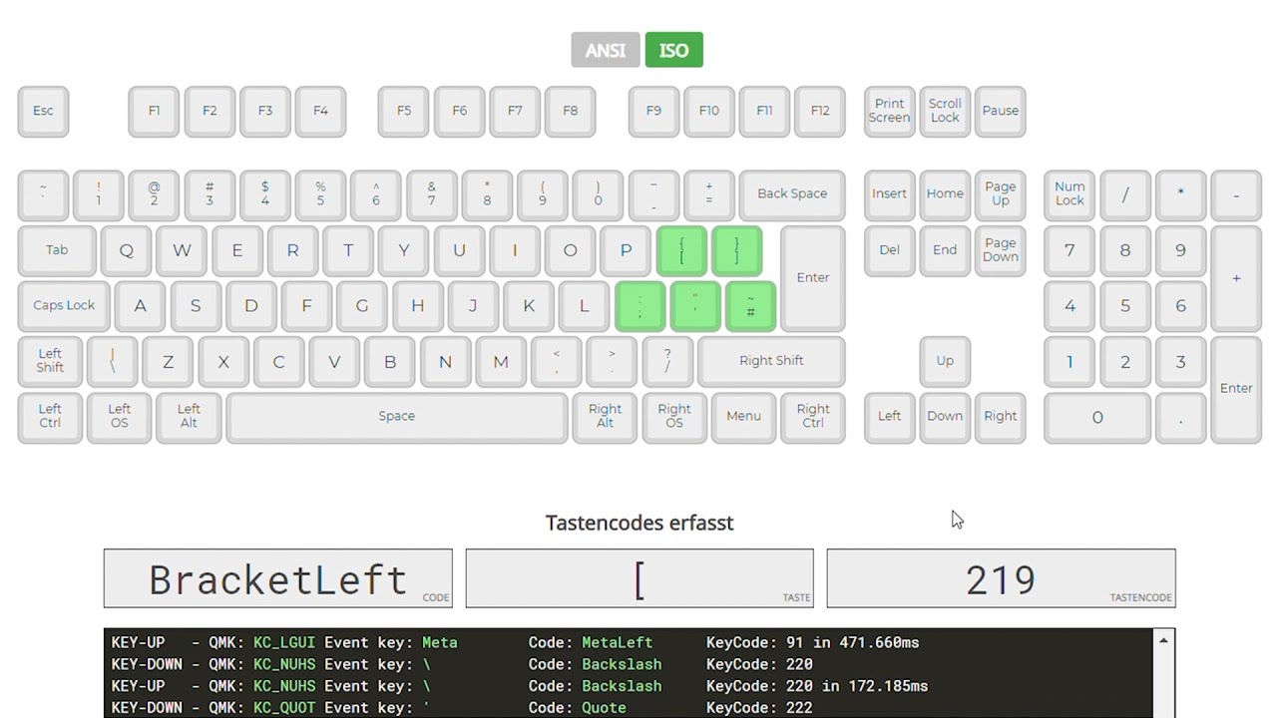This screenshot has height=718, width=1277.
Task: Click the TASTE field showing [
Action: tap(639, 578)
